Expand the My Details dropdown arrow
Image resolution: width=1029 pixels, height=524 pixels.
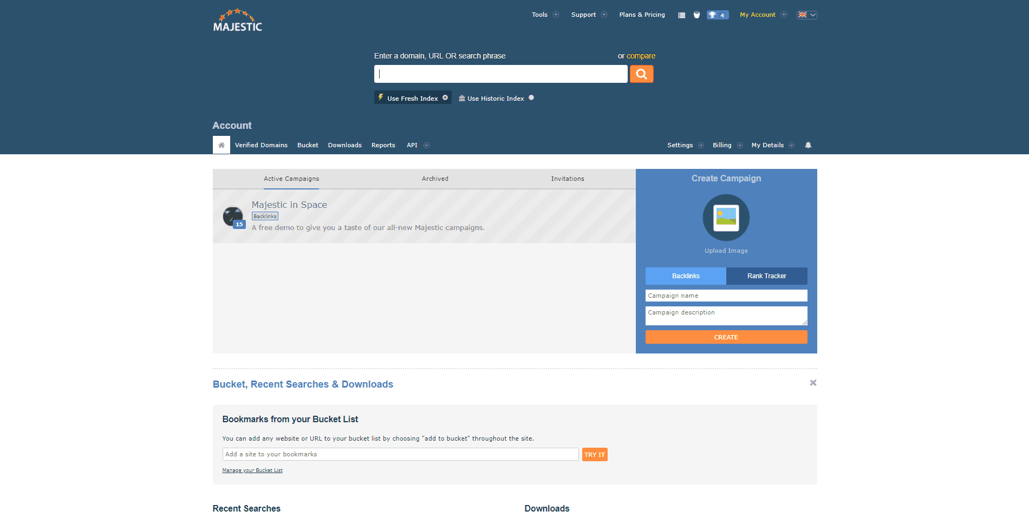[x=791, y=145]
